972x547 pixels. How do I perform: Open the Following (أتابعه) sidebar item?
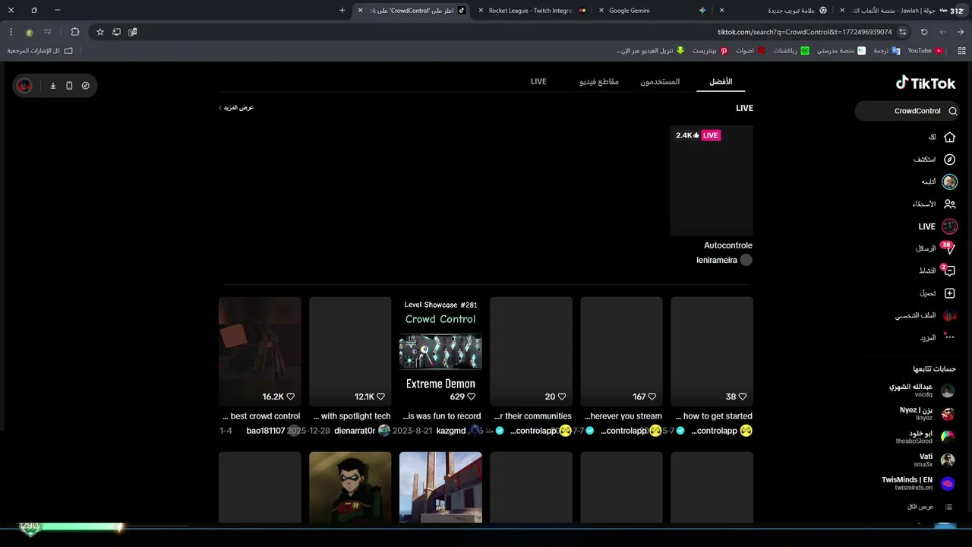(x=939, y=182)
